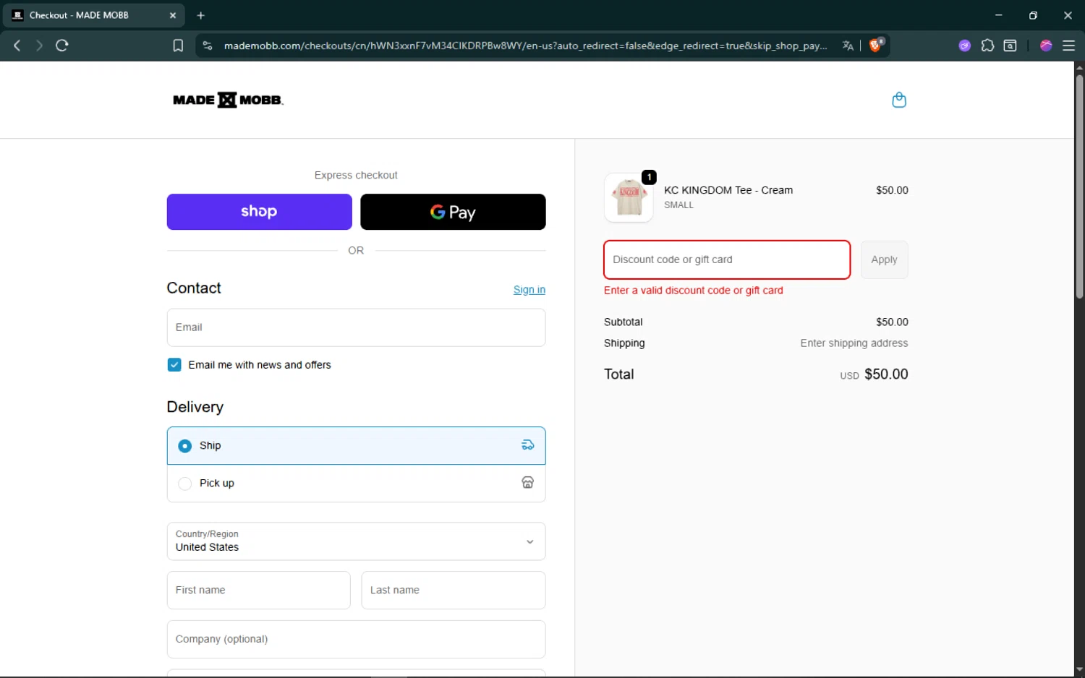This screenshot has width=1085, height=678.
Task: Restore down the browser window
Action: [x=1033, y=15]
